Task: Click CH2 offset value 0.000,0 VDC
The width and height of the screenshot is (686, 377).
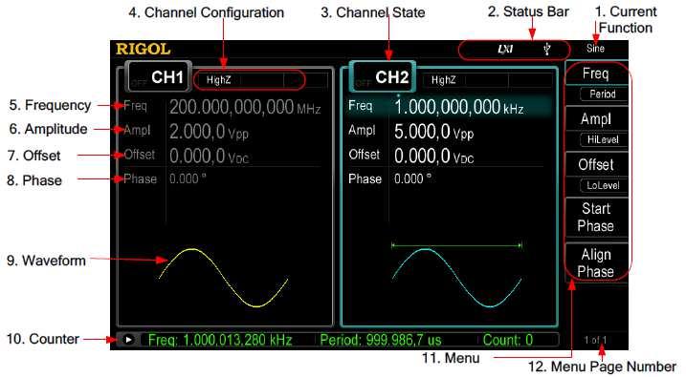Action: point(433,156)
